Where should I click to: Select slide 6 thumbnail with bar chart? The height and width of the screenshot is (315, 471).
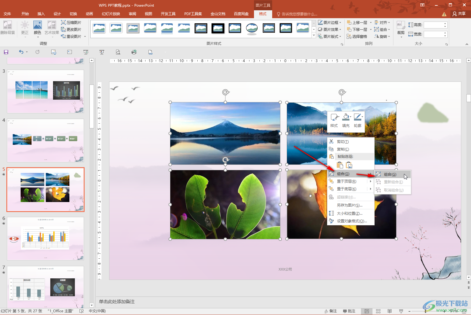click(x=45, y=238)
